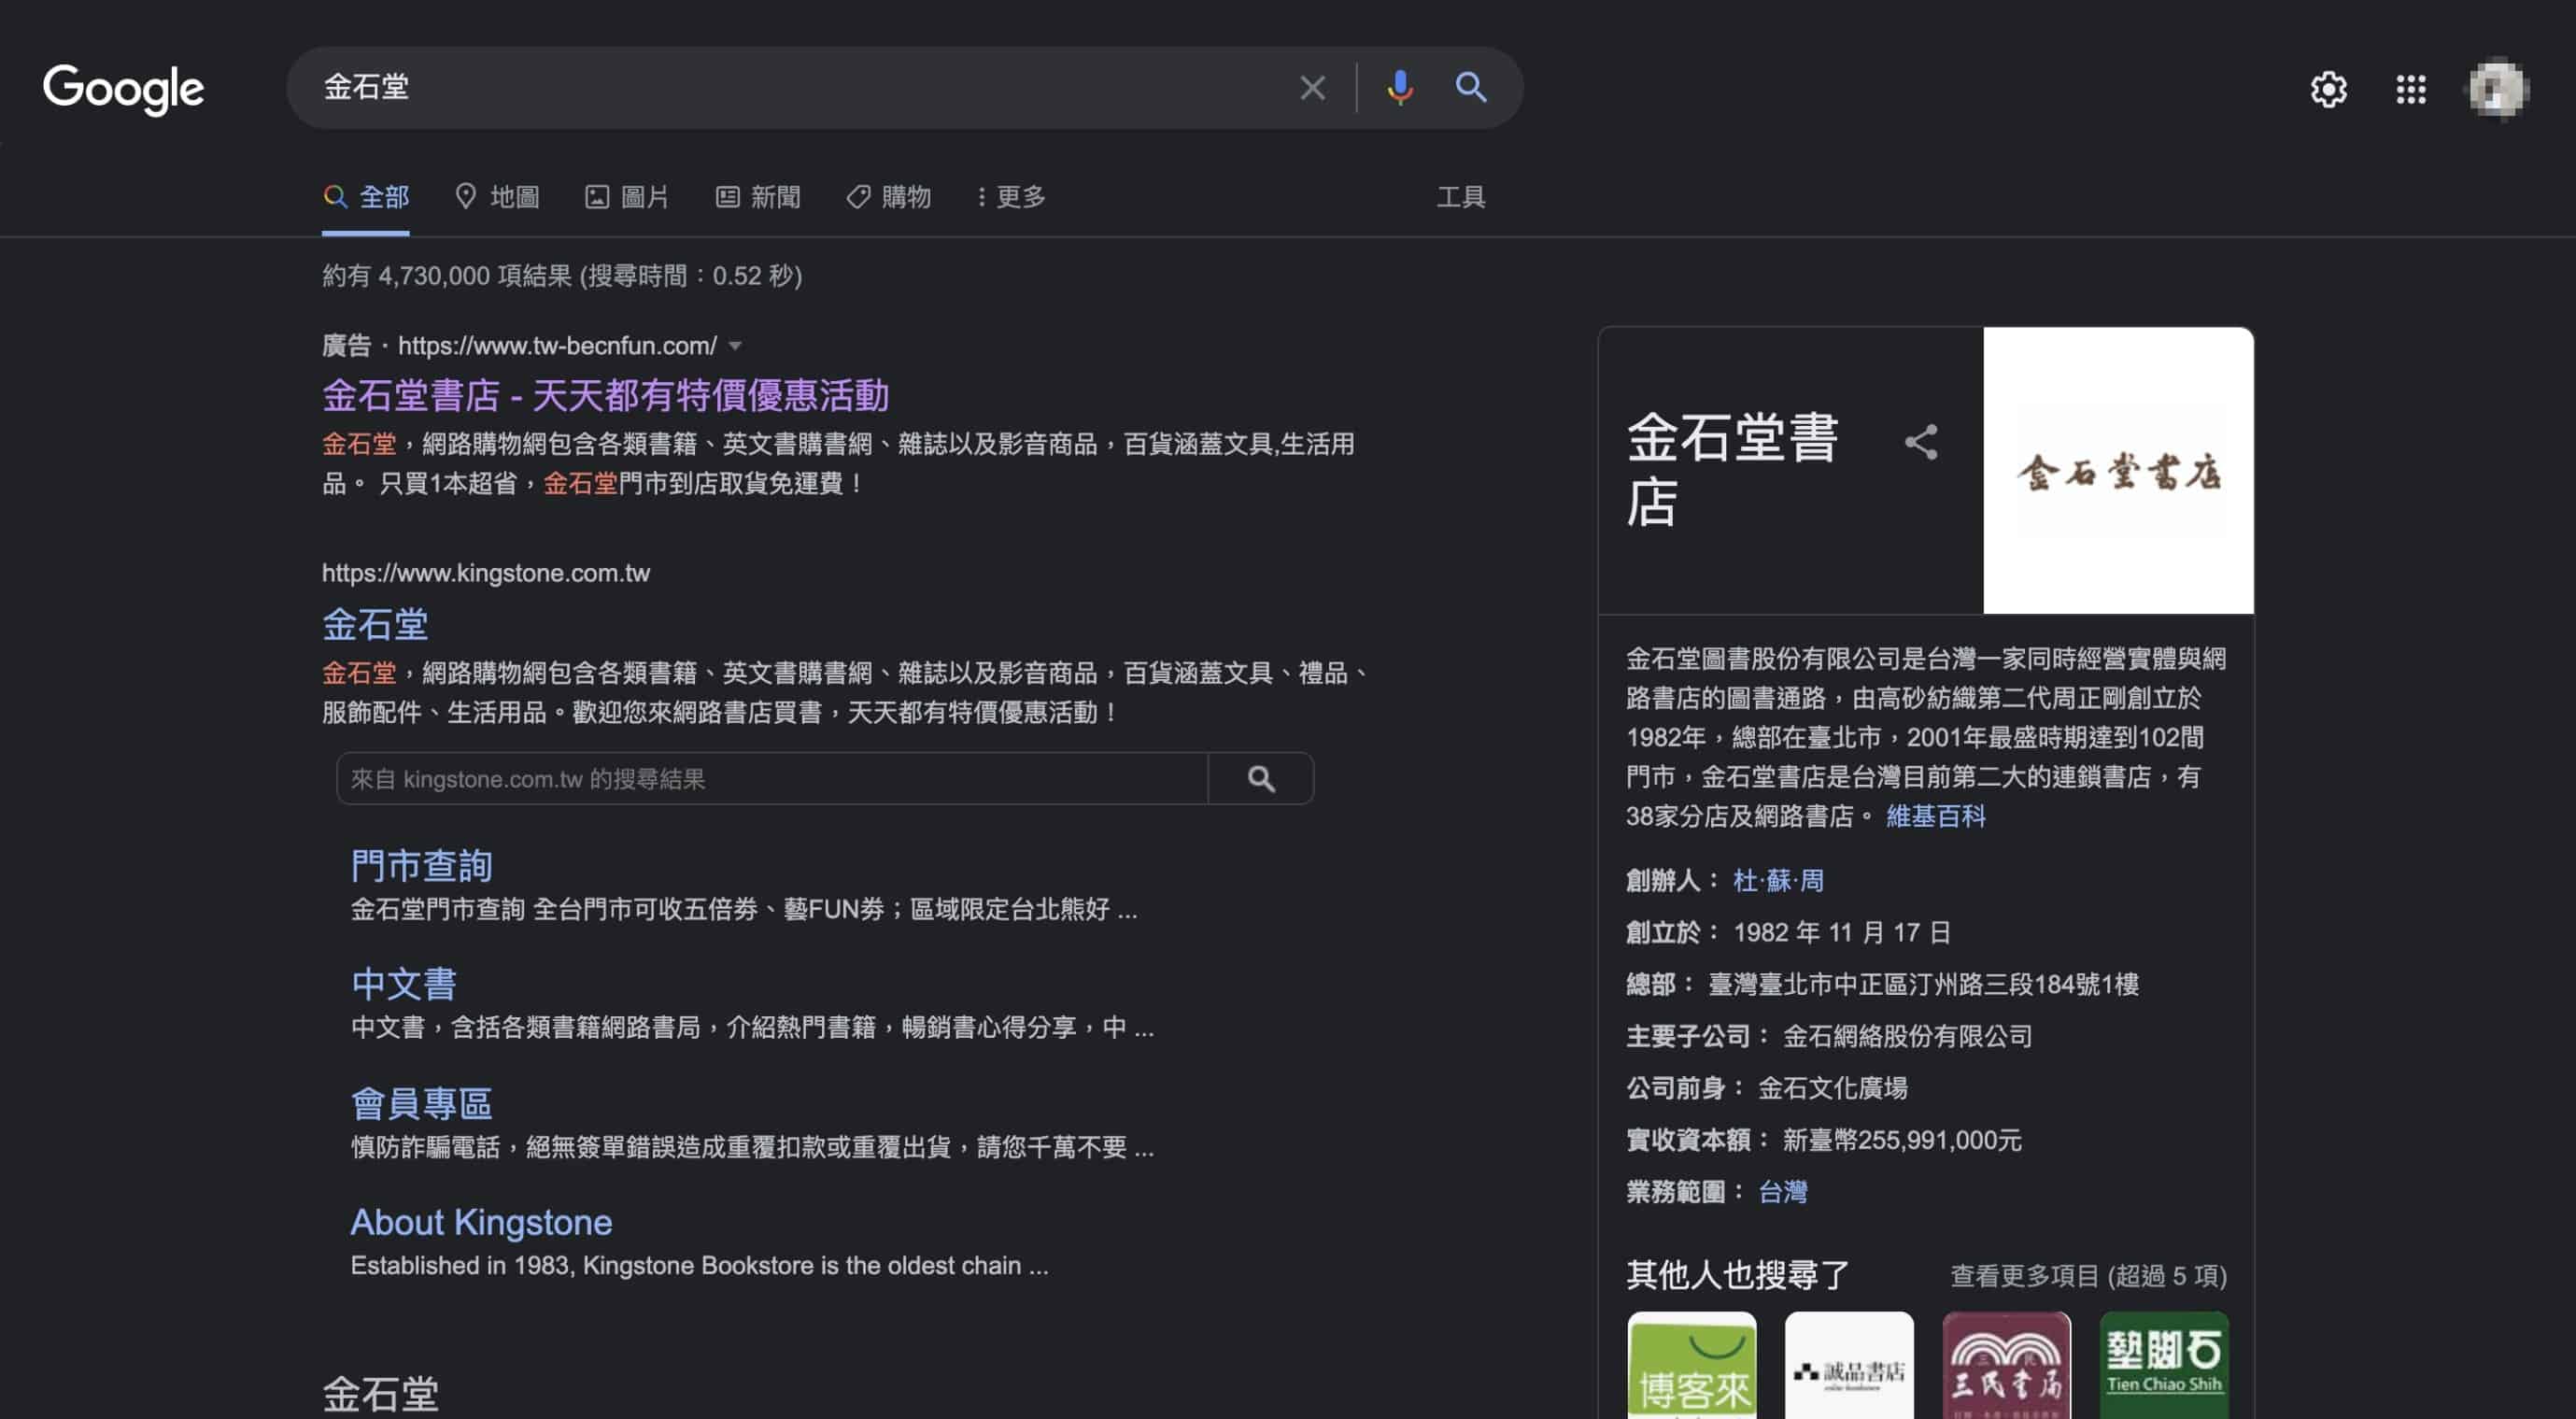Expand the ad URL dropdown arrow

(x=735, y=346)
